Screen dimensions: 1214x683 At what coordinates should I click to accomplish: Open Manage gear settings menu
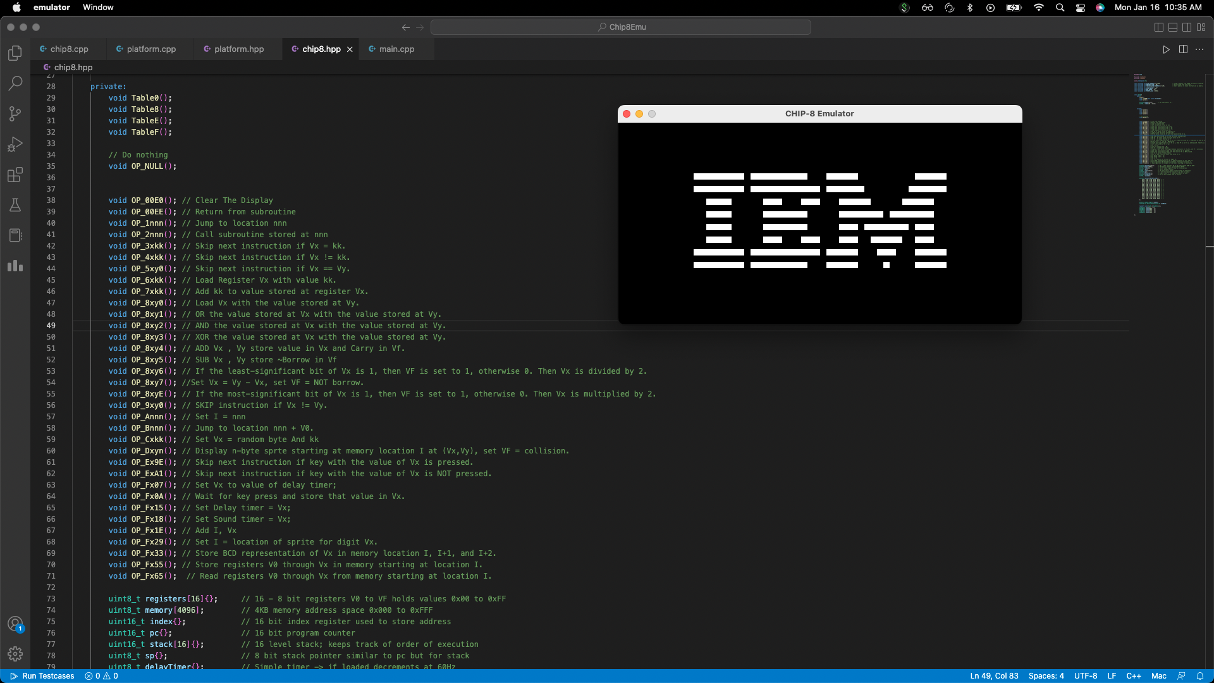tap(15, 654)
